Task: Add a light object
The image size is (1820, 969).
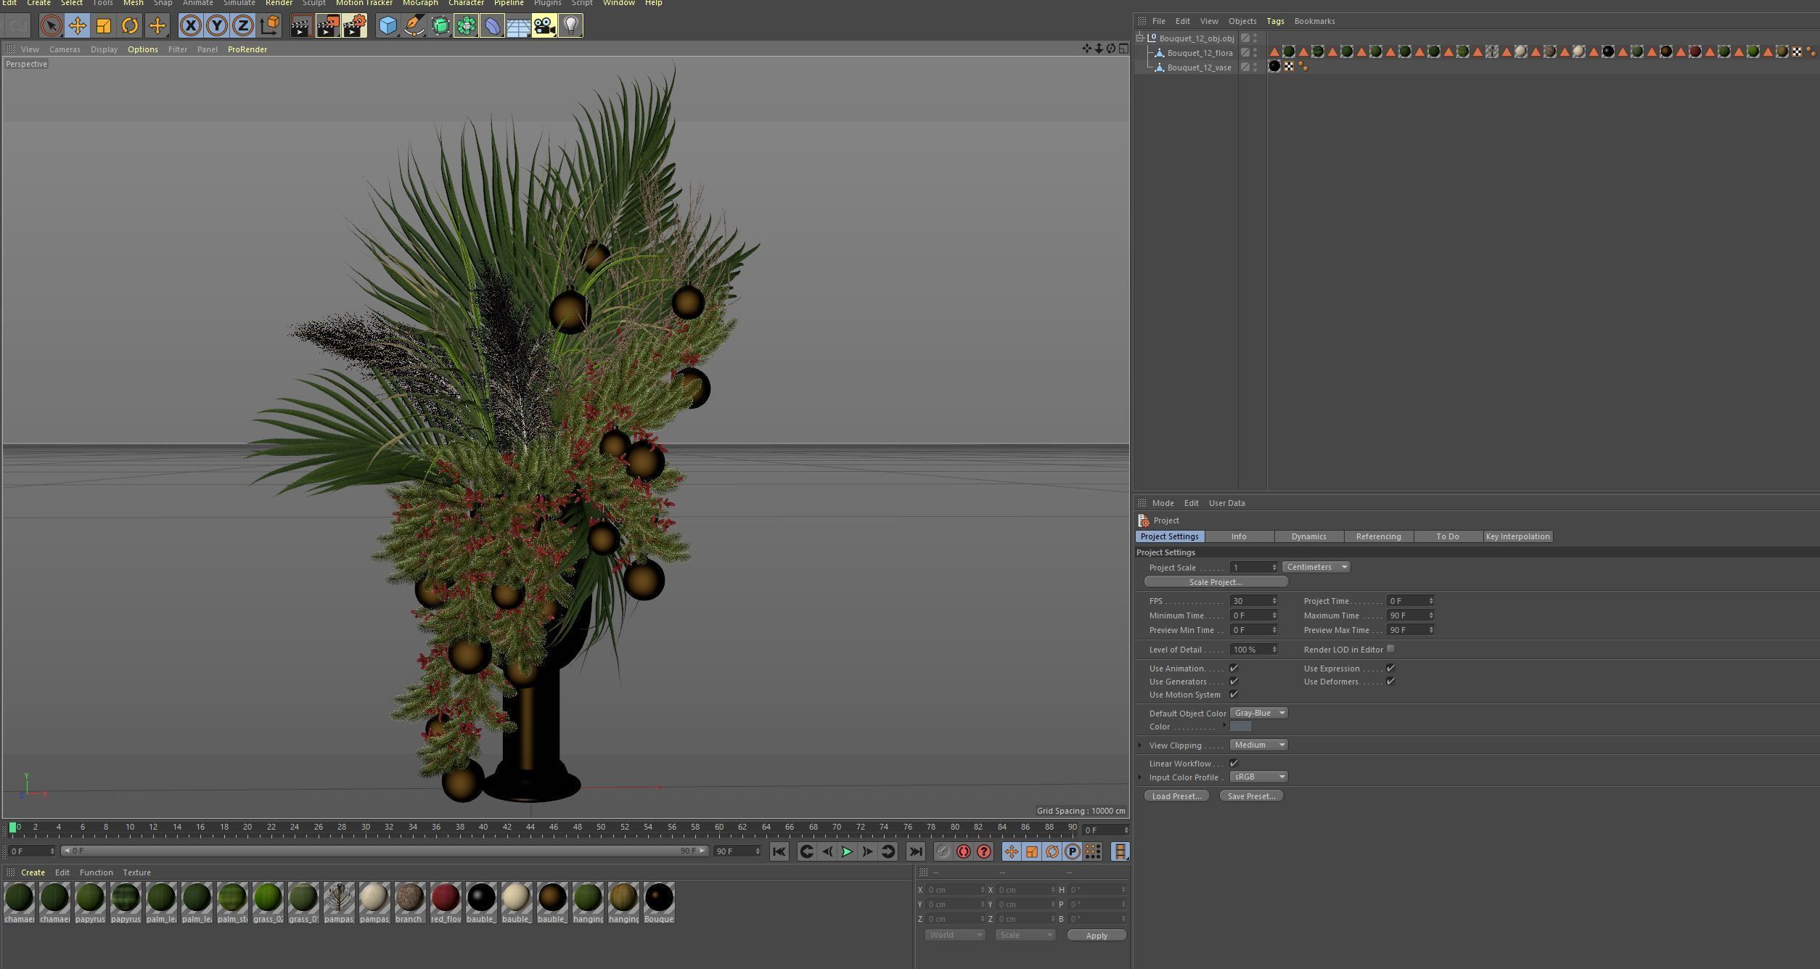Action: [x=571, y=26]
